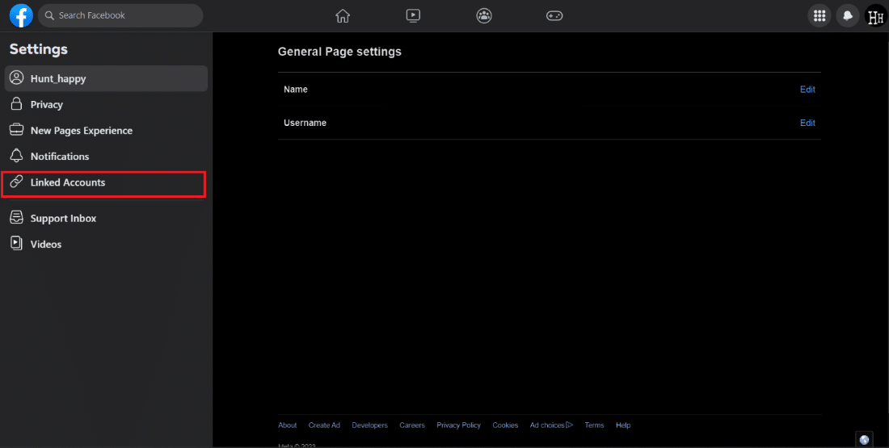Go to the Home feed icon
889x448 pixels.
coord(343,16)
